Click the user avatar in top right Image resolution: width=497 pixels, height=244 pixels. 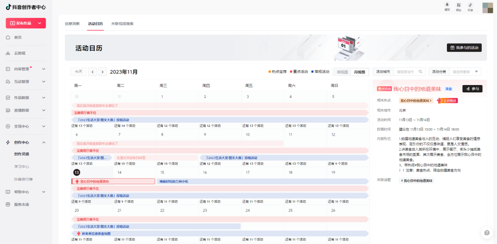(487, 7)
